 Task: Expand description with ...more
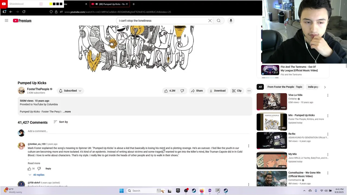point(67,112)
